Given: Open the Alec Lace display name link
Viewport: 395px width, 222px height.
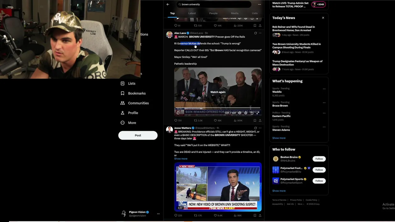Looking at the screenshot, I should pyautogui.click(x=180, y=33).
